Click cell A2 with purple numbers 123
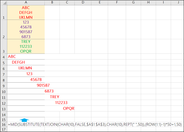The image size is (184, 132). (26, 29)
